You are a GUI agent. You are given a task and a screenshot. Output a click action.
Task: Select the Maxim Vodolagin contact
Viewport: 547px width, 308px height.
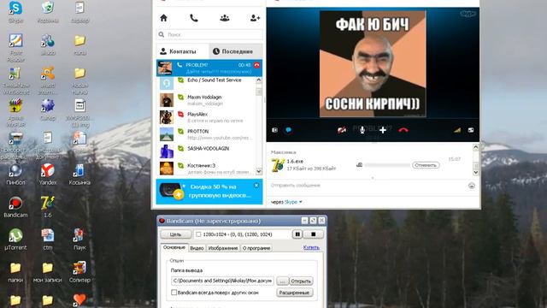coord(207,100)
